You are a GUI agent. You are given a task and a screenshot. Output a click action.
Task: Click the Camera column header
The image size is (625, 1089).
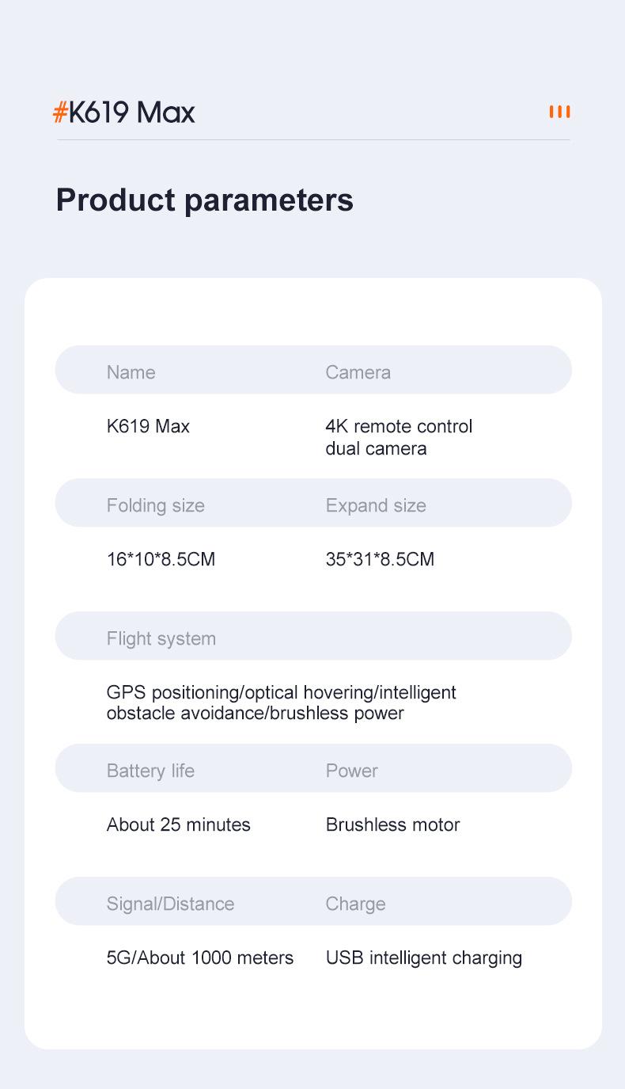[x=358, y=372]
